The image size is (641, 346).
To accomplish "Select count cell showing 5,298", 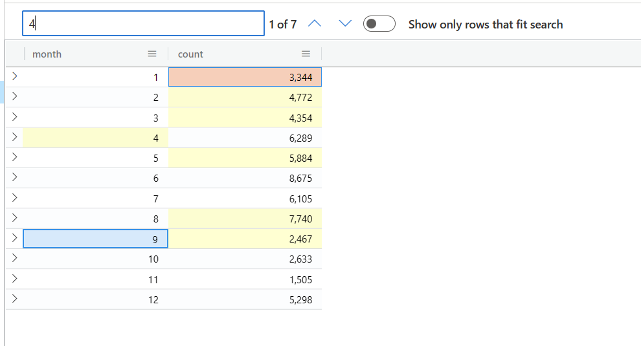I will 245,299.
